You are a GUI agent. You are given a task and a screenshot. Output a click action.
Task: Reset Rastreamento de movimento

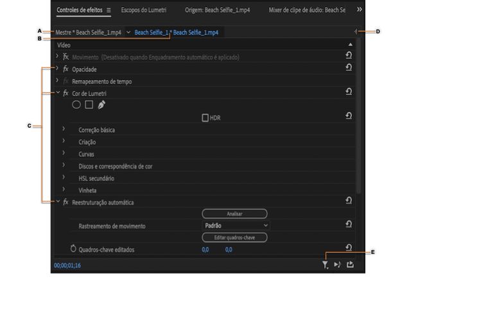tap(349, 224)
